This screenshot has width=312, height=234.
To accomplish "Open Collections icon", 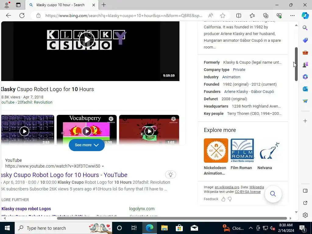I will click(x=266, y=16).
